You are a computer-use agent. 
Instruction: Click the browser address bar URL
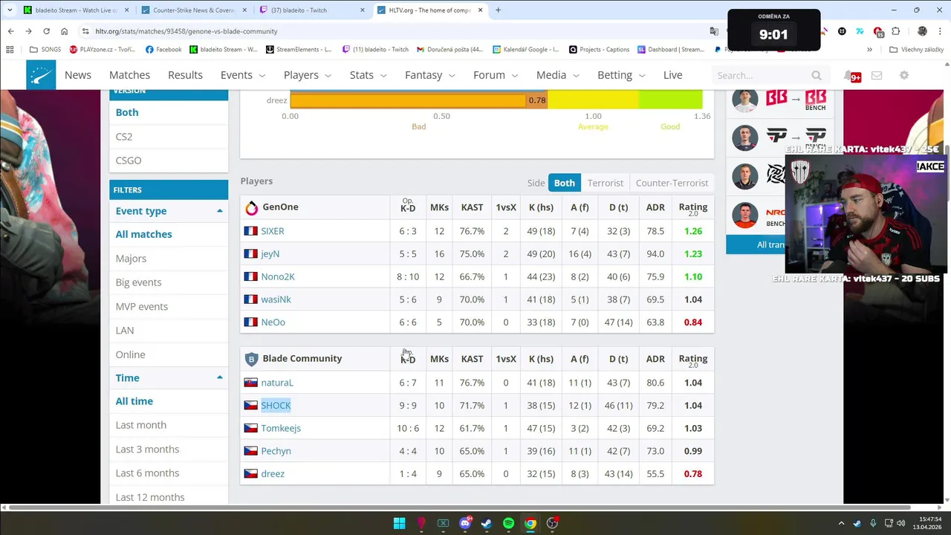(186, 31)
